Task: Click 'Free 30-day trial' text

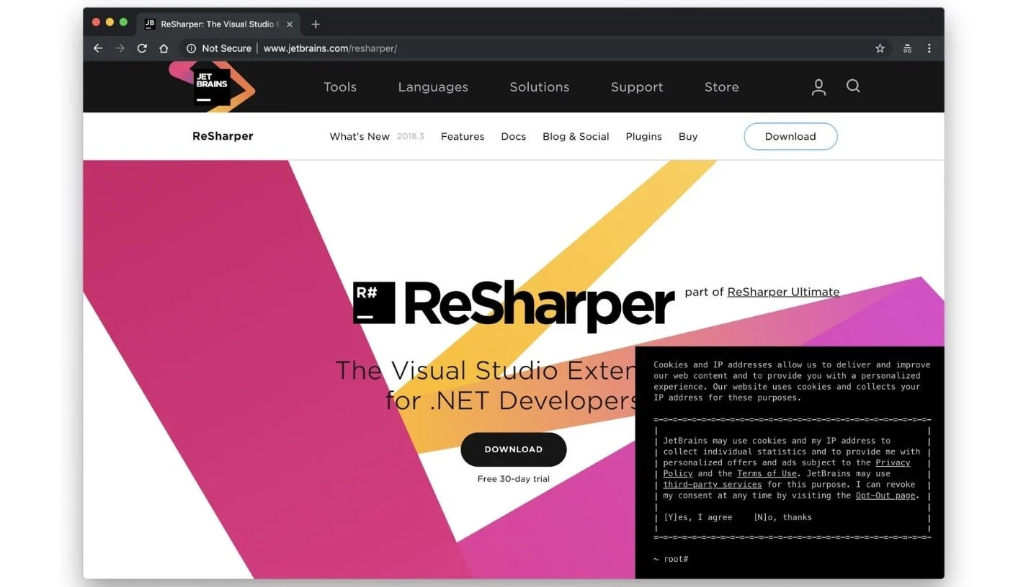Action: [514, 479]
